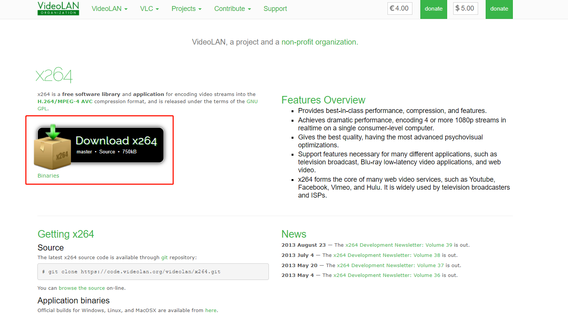The image size is (568, 320).
Task: Open Development Newsletter Volume 38 link
Action: point(387,255)
